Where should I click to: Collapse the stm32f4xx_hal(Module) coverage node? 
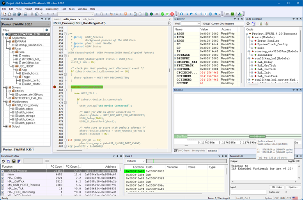249,58
